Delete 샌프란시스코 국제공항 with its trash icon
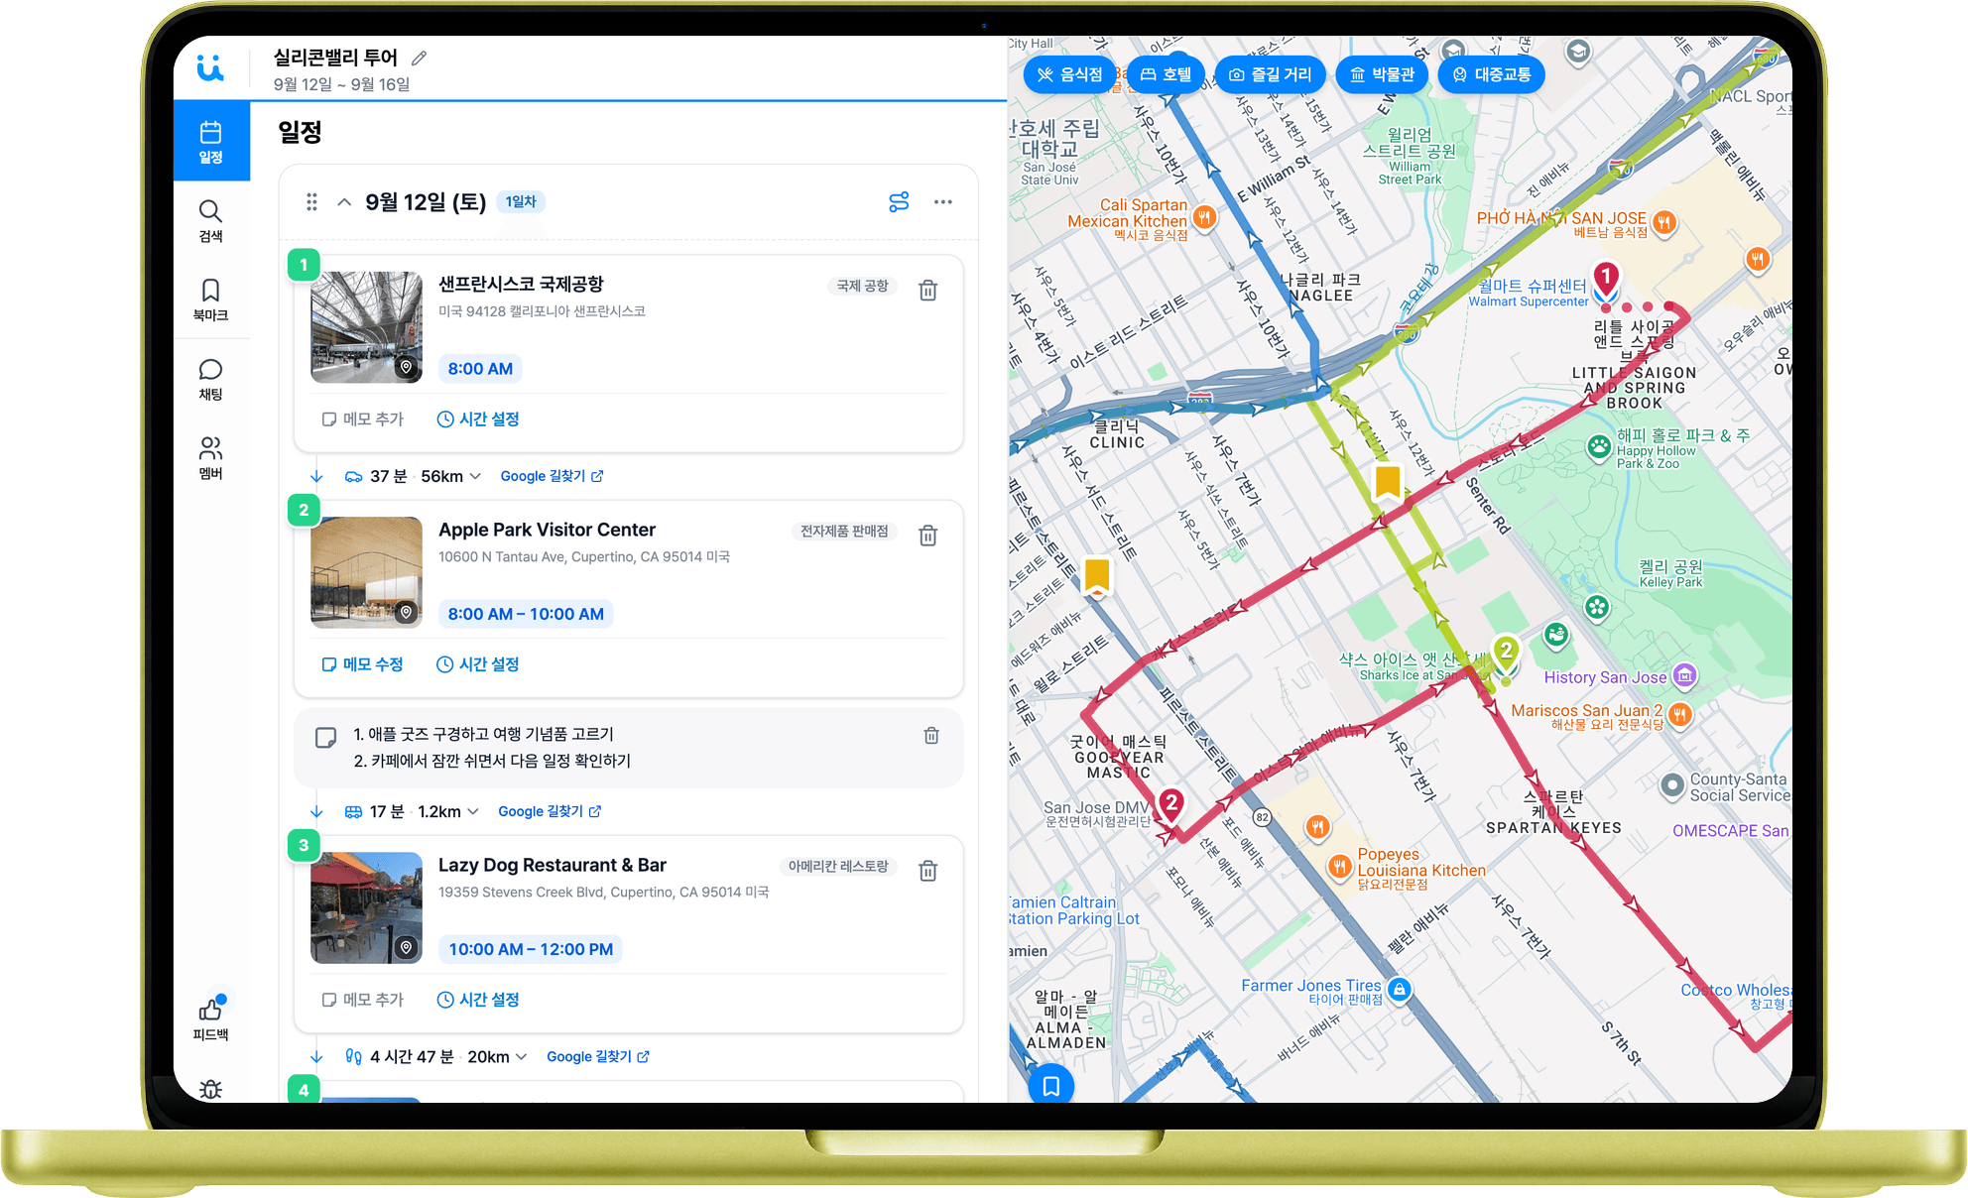Screen dimensions: 1968x1198 pos(928,291)
